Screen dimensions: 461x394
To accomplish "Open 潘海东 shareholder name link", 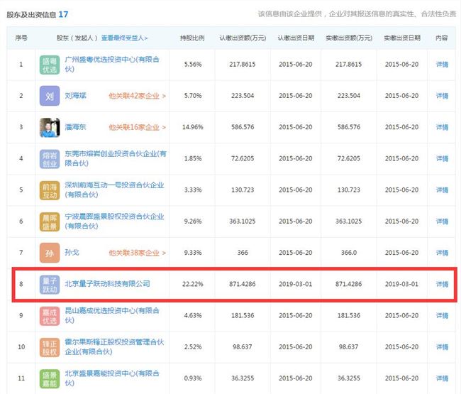I will tap(75, 127).
